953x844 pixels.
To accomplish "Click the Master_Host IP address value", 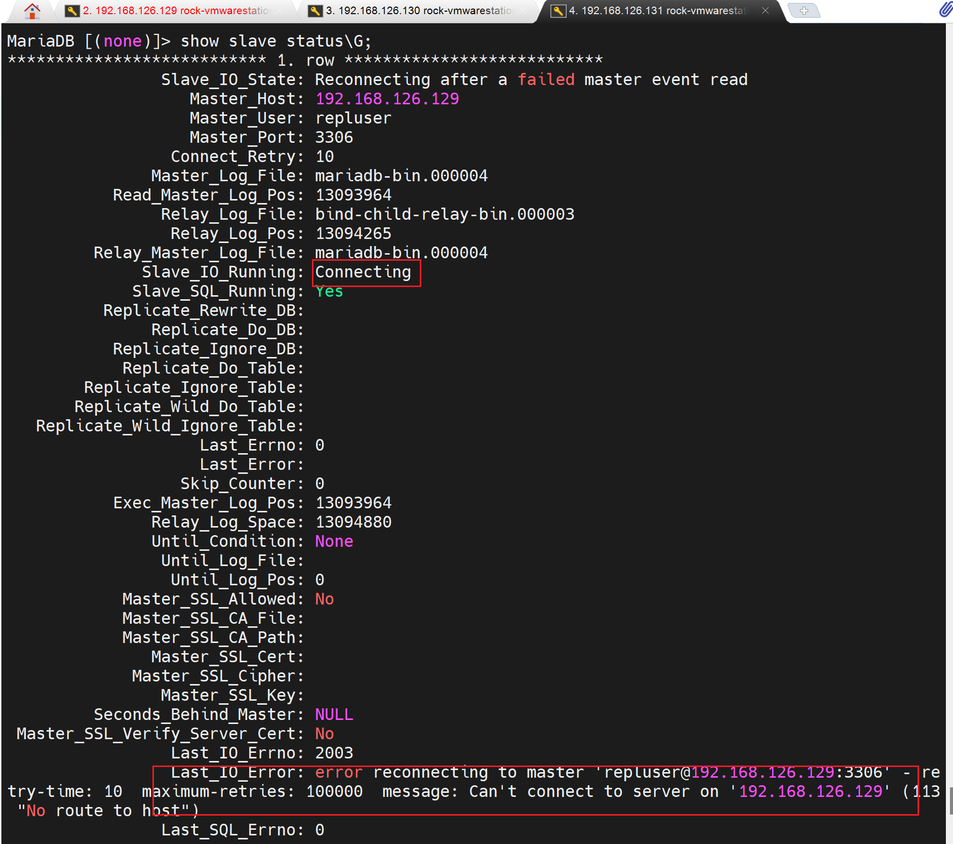I will (387, 99).
